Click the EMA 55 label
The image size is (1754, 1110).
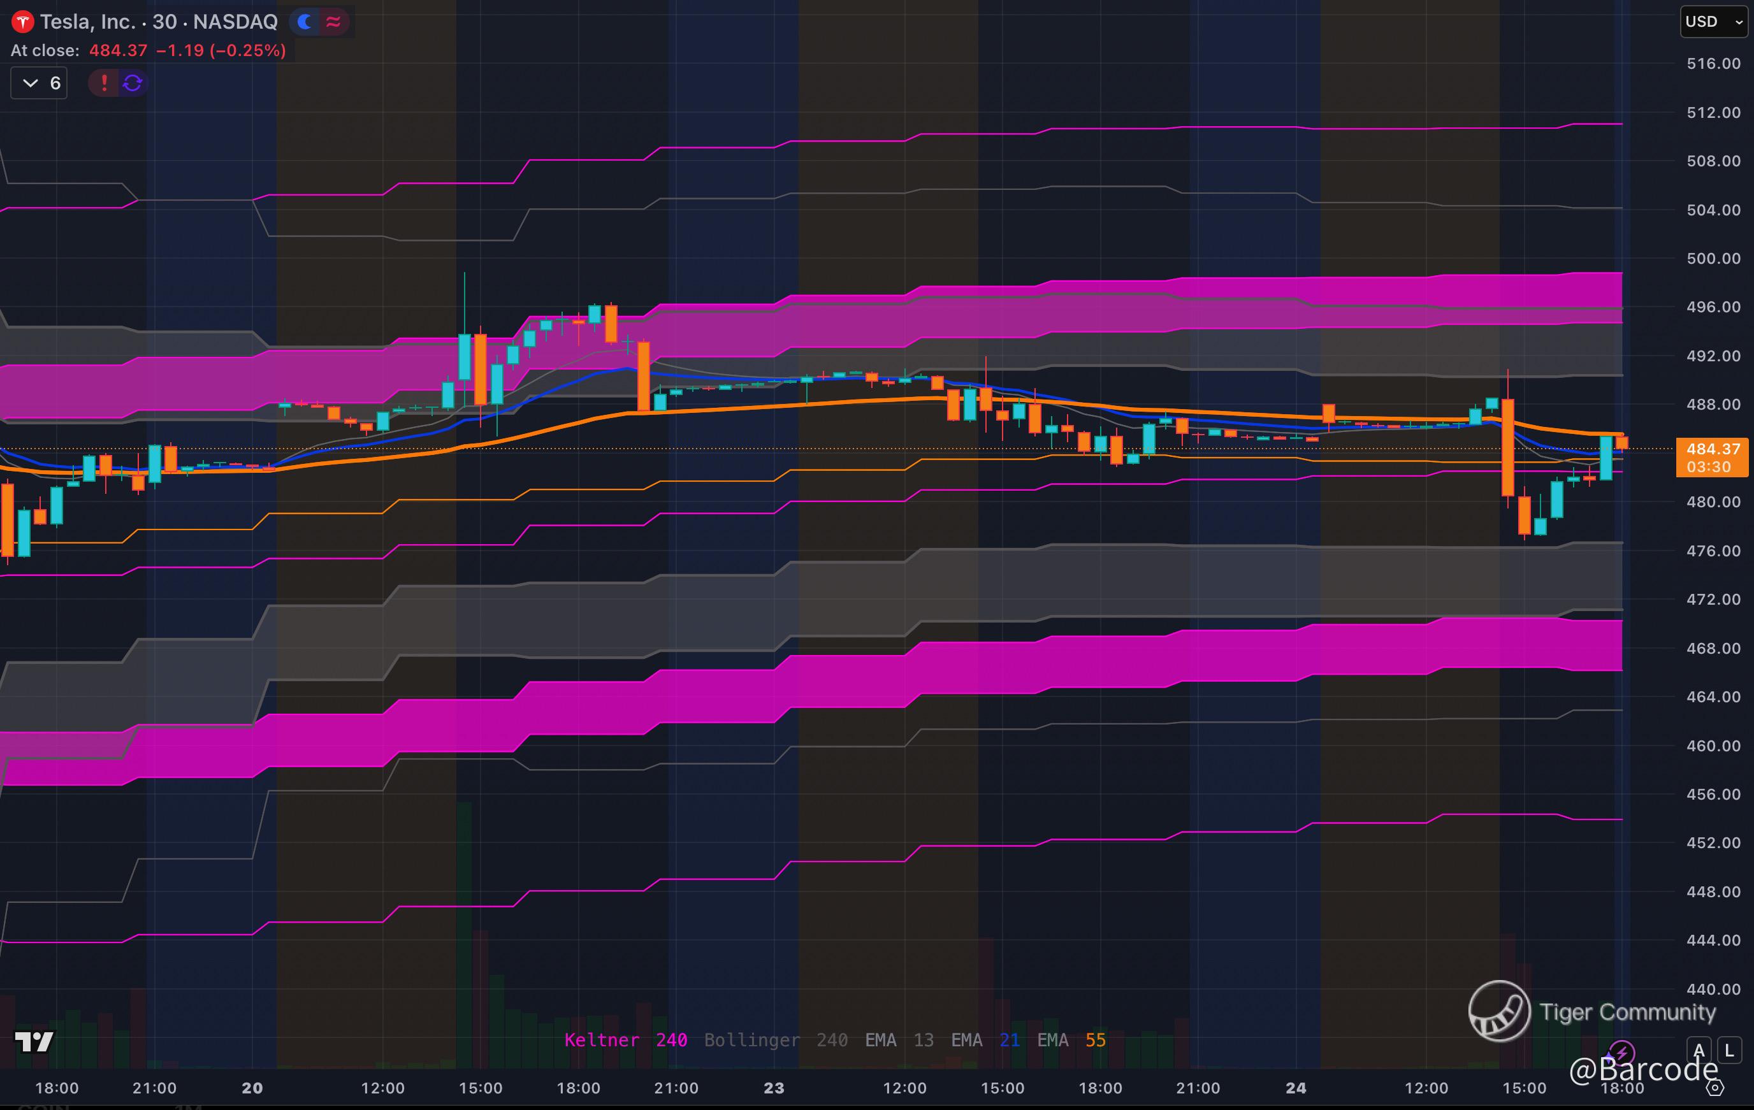(x=1071, y=1040)
